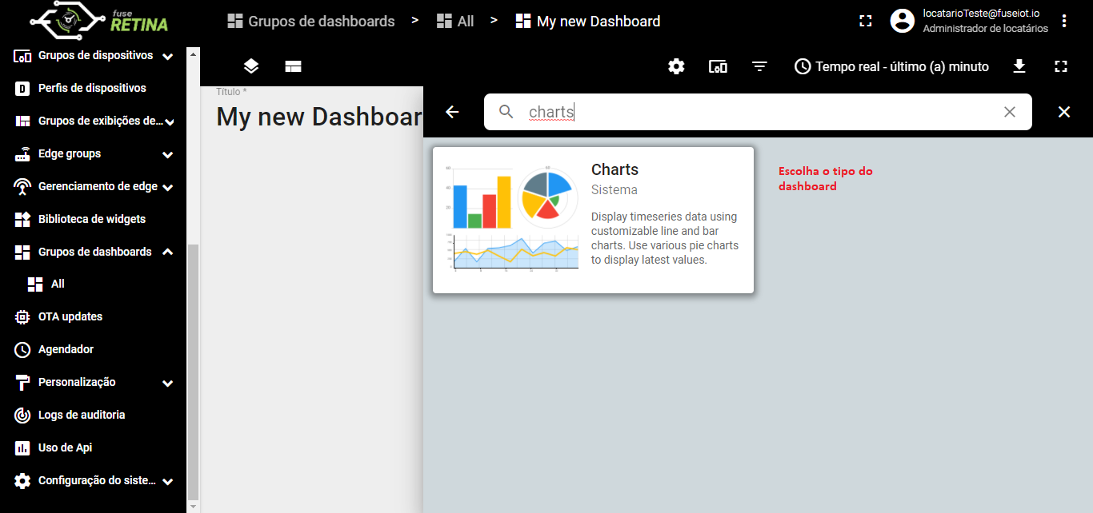Toggle fullscreen beside the user avatar
The image size is (1093, 513).
pos(865,21)
